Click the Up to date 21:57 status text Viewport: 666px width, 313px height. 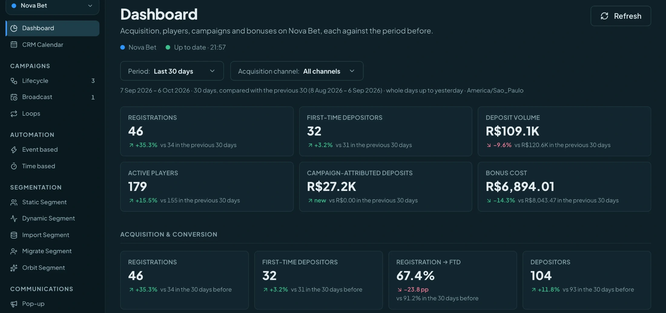point(200,47)
